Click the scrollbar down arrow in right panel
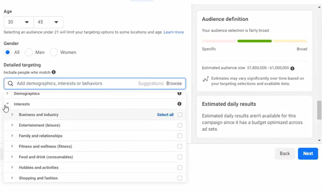This screenshot has height=193, width=322. pos(319,140)
